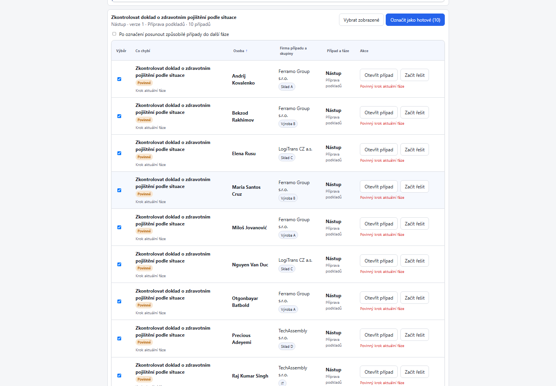
Task: Click 'Začít řešit' for Nguyen Van Duc
Action: click(415, 261)
